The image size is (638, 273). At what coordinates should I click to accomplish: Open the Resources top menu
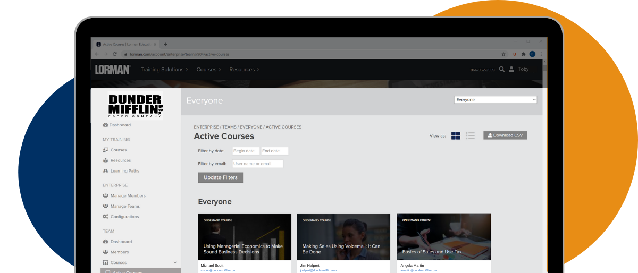(244, 70)
